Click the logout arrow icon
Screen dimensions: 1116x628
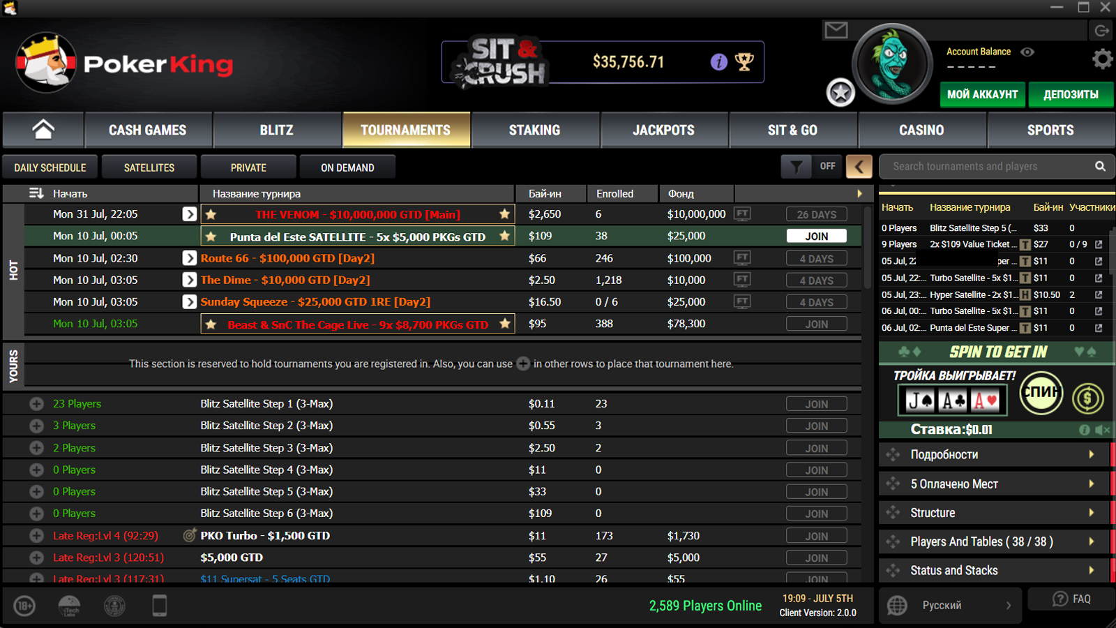coord(1101,31)
